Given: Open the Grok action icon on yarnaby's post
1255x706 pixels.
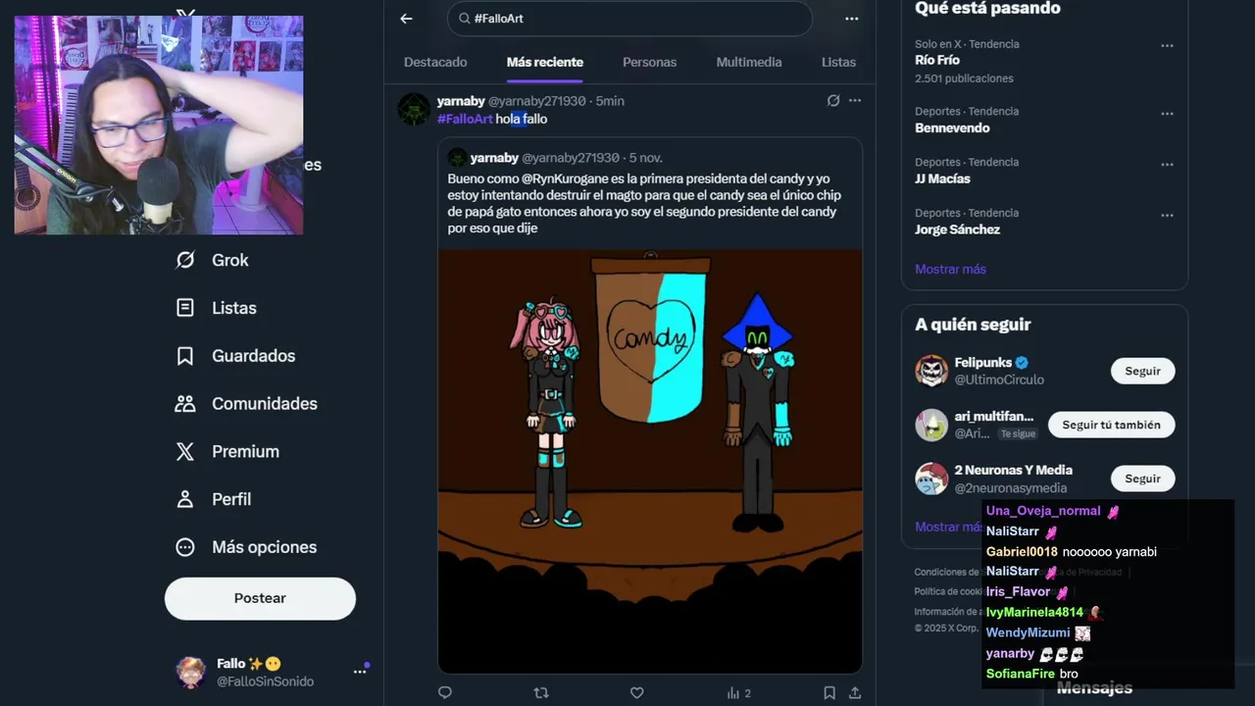Looking at the screenshot, I should point(833,100).
